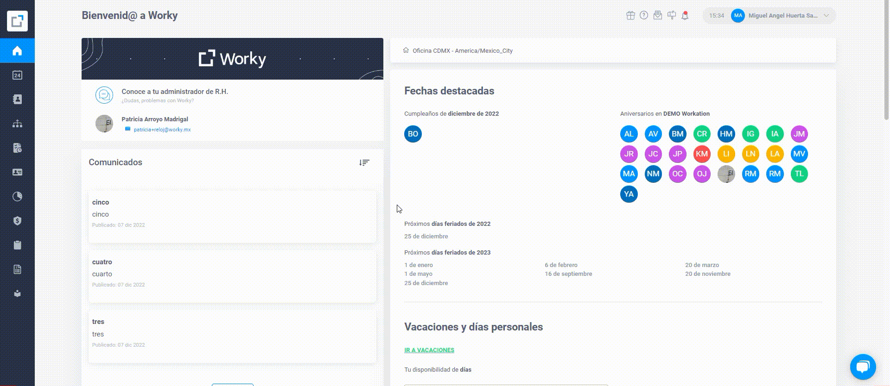Viewport: 890px width, 386px height.
Task: Select the YA anniversary avatar
Action: 629,194
